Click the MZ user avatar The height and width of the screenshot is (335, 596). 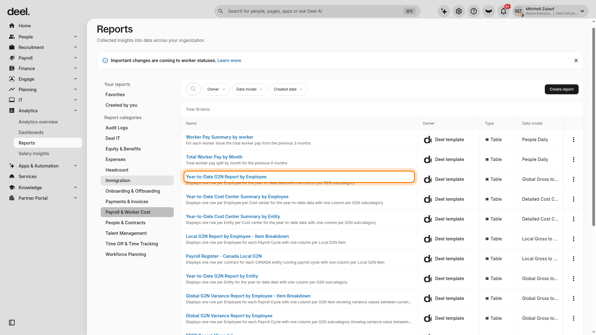(x=518, y=11)
